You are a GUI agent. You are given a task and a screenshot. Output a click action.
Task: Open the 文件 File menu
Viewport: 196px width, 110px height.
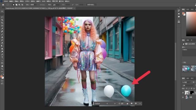click(x=6, y=1)
